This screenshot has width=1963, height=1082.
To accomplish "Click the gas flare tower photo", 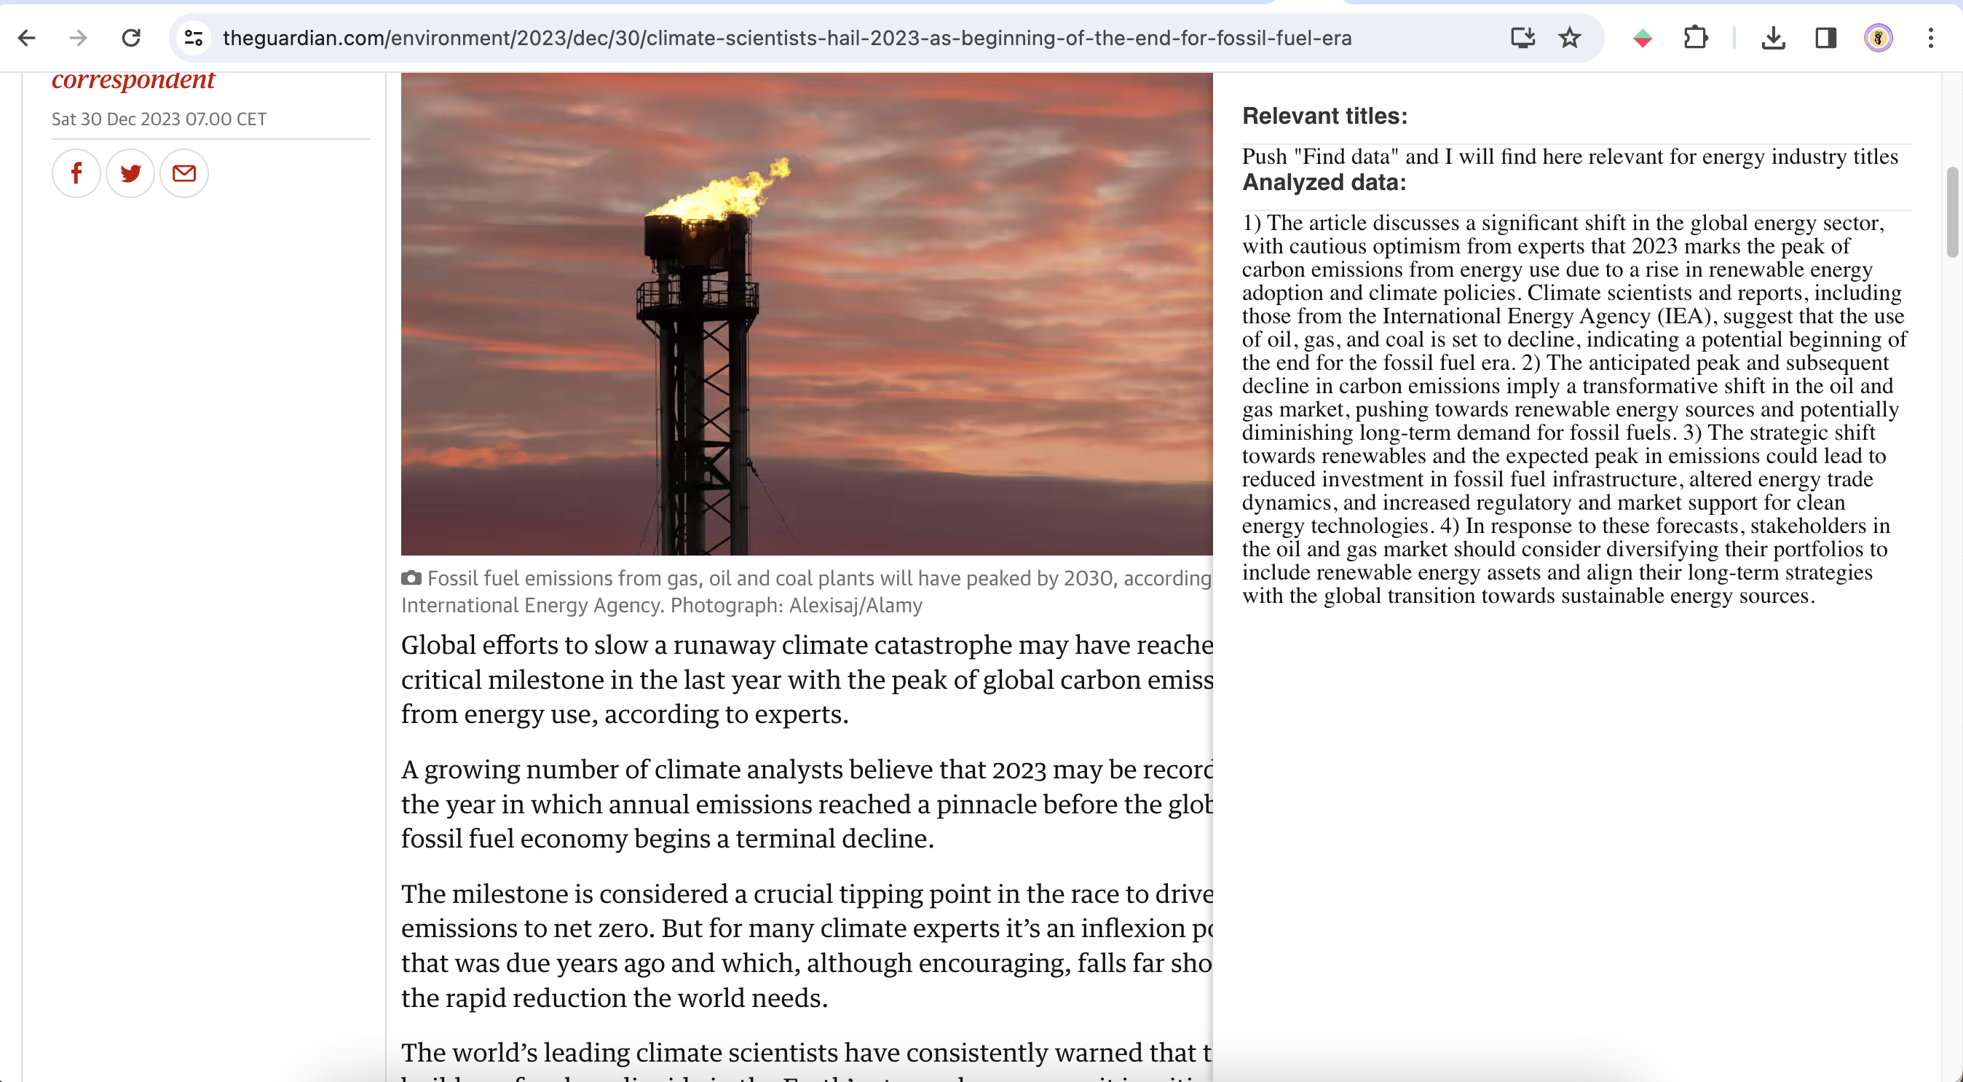I will coord(806,314).
